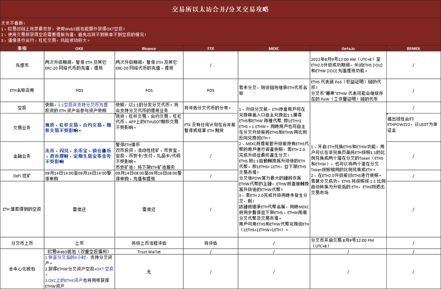Click the POS cell under Binance
Viewport: 441px width, 289px height.
pos(149,90)
